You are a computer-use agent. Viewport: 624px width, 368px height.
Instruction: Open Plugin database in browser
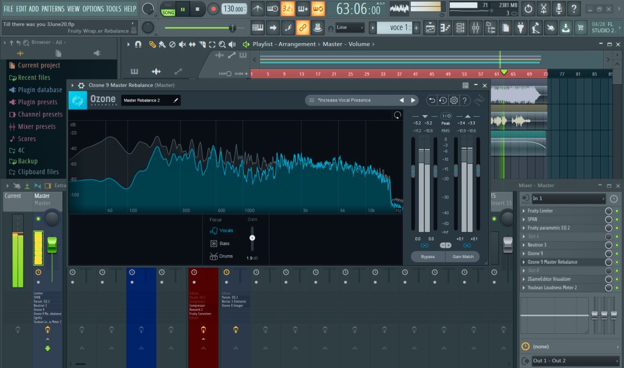[40, 90]
